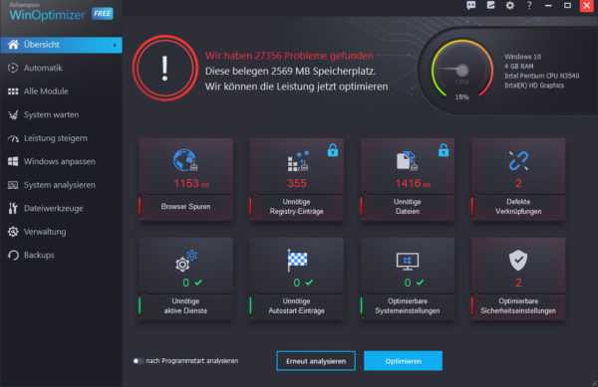Screen dimensions: 598x387
Task: Click the 18% CPU load value
Action: click(461, 97)
